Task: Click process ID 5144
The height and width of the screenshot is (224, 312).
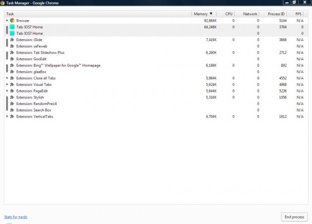Action: [x=283, y=21]
